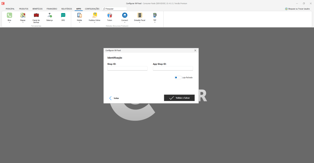Expand the Mobile dropdown arrow
Image resolution: width=314 pixels, height=163 pixels.
coord(79,22)
